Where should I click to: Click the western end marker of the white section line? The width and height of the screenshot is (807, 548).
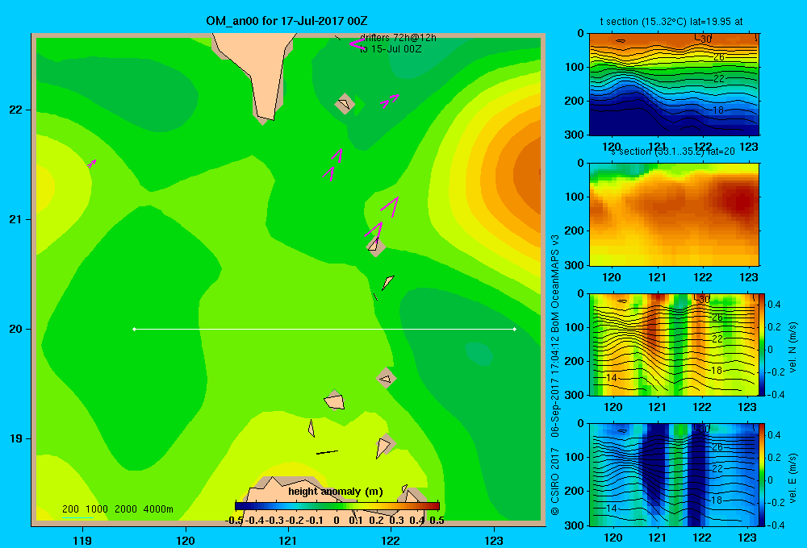(x=134, y=329)
